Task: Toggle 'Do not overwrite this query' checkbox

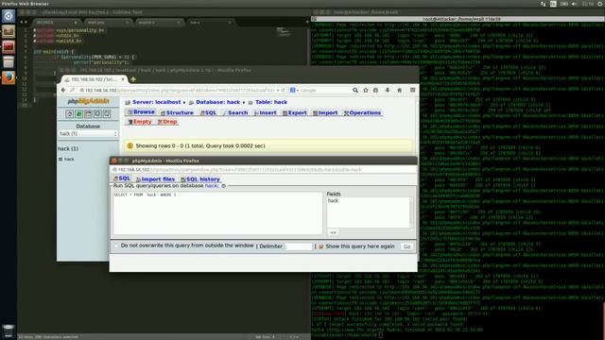Action: point(116,246)
